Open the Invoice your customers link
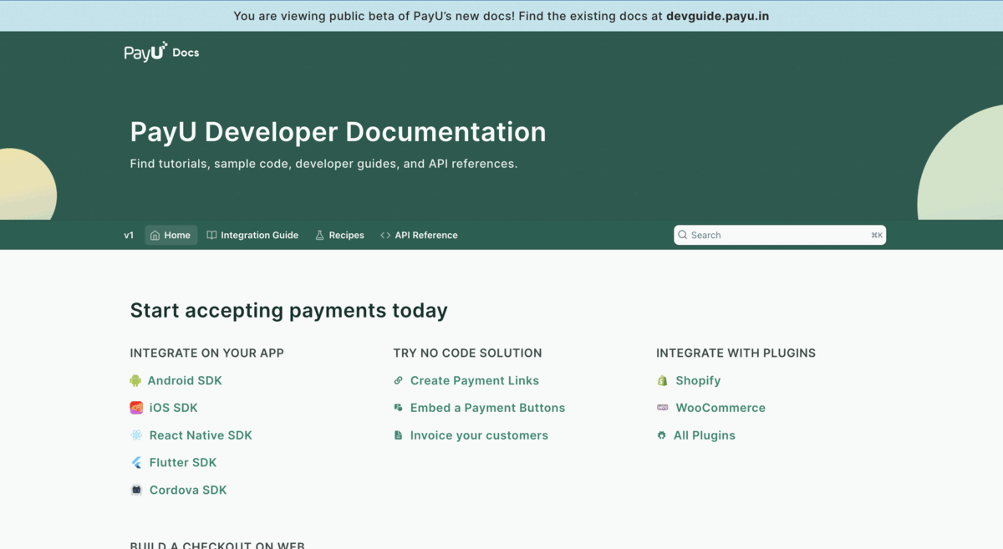Viewport: 1003px width, 549px height. [479, 435]
